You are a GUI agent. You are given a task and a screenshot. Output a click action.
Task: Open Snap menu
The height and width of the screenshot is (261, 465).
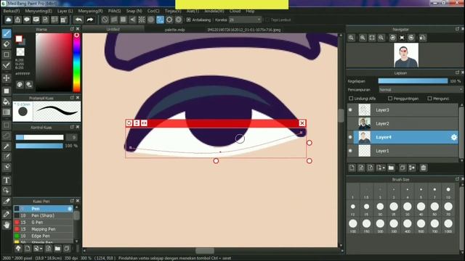click(x=134, y=11)
